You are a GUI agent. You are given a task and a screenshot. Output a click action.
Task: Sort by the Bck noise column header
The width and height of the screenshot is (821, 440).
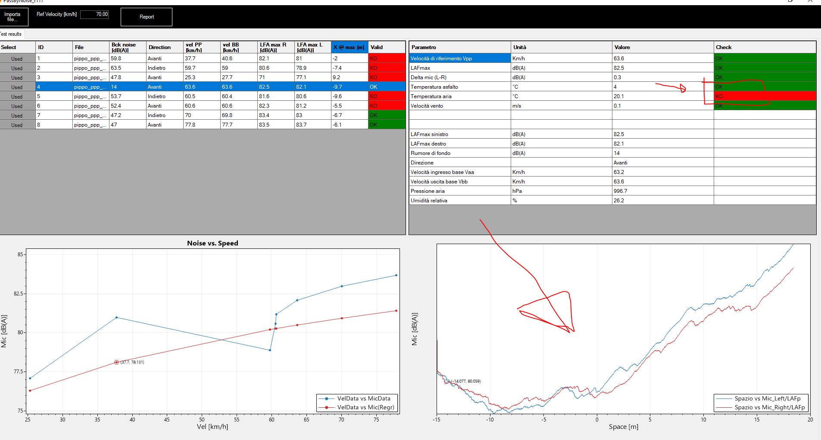[x=127, y=47]
